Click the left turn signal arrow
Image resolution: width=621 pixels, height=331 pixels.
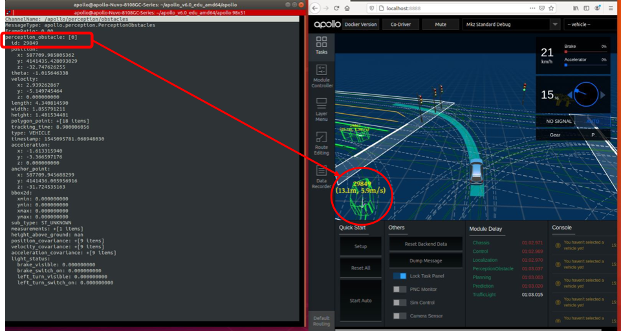click(x=570, y=95)
